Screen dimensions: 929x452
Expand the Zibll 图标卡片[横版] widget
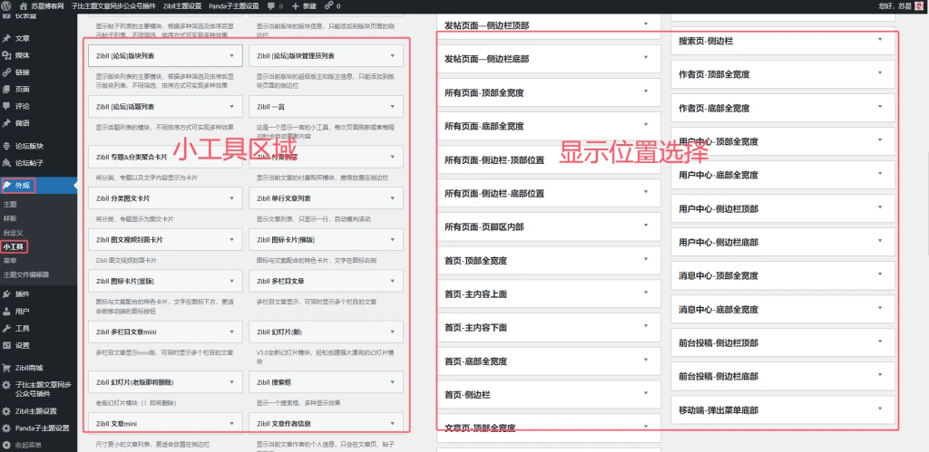(x=393, y=240)
